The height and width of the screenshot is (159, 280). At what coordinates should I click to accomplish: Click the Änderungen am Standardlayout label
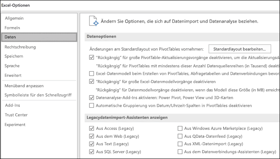[146, 49]
